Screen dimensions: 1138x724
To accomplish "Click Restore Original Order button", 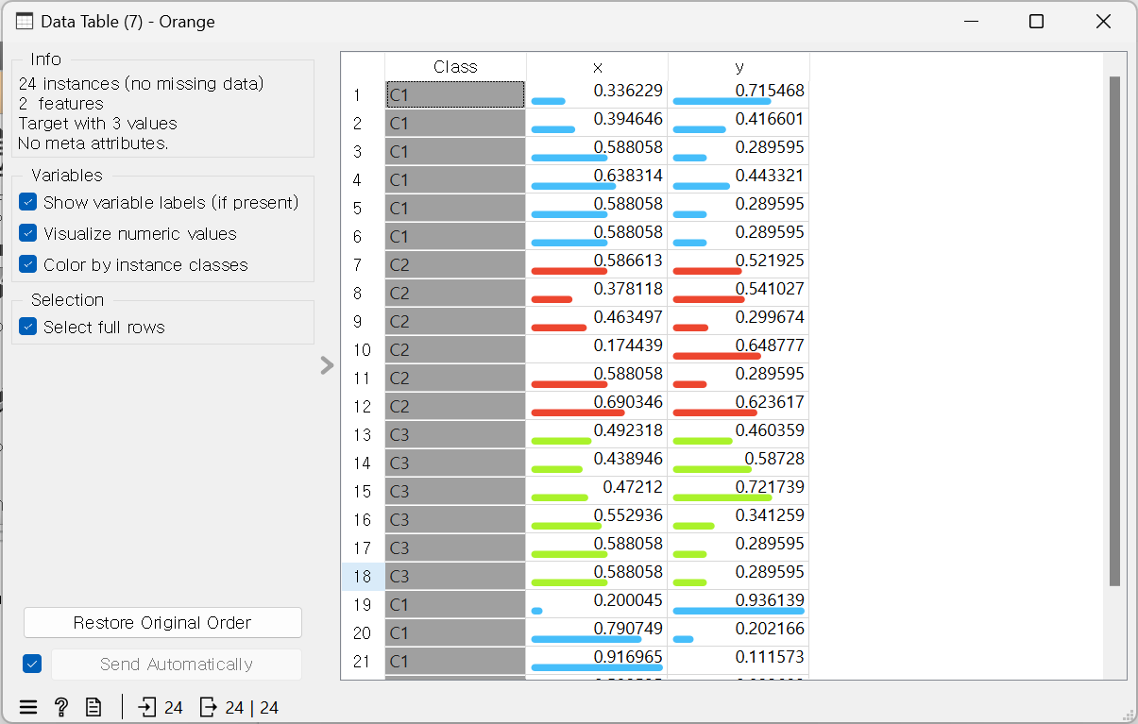I will pyautogui.click(x=162, y=623).
